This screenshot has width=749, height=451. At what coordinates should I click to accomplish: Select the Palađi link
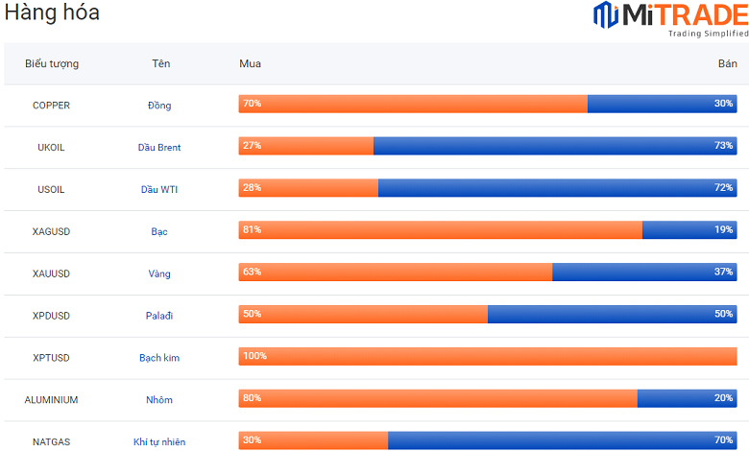(x=159, y=316)
